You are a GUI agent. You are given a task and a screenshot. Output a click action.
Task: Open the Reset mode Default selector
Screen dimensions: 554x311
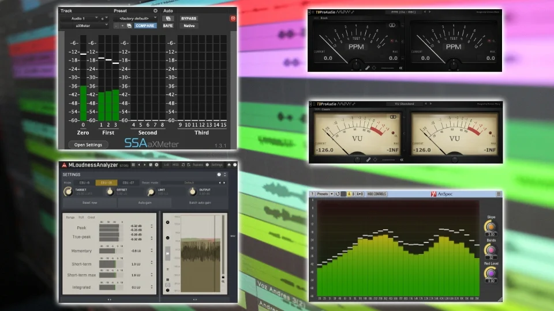(x=189, y=183)
